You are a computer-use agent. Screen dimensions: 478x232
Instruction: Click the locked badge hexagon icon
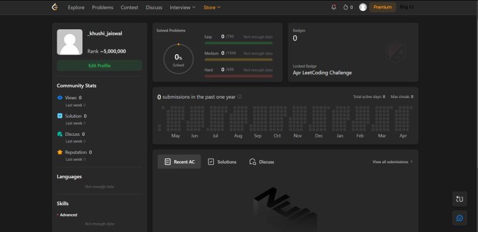[395, 52]
